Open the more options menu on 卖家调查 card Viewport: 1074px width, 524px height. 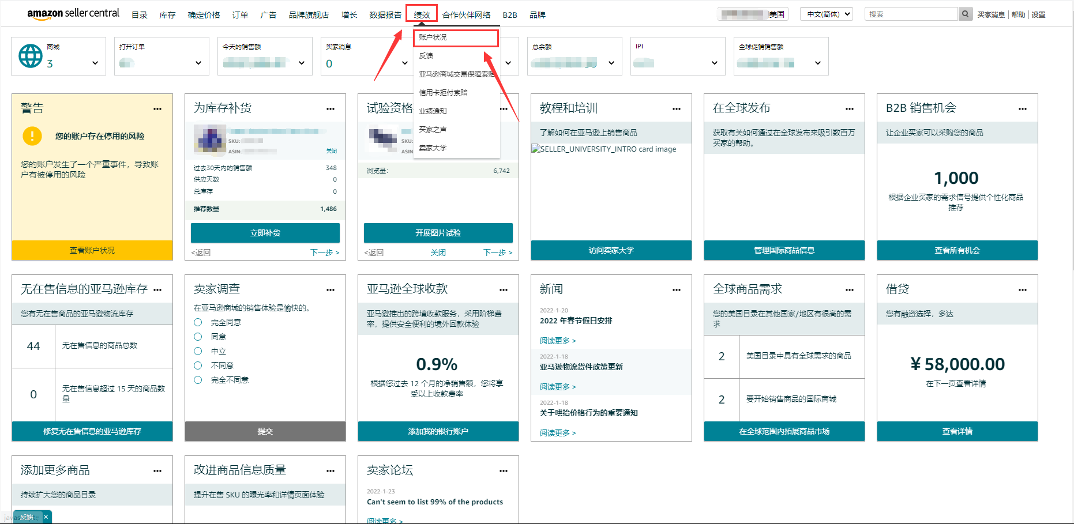[331, 290]
